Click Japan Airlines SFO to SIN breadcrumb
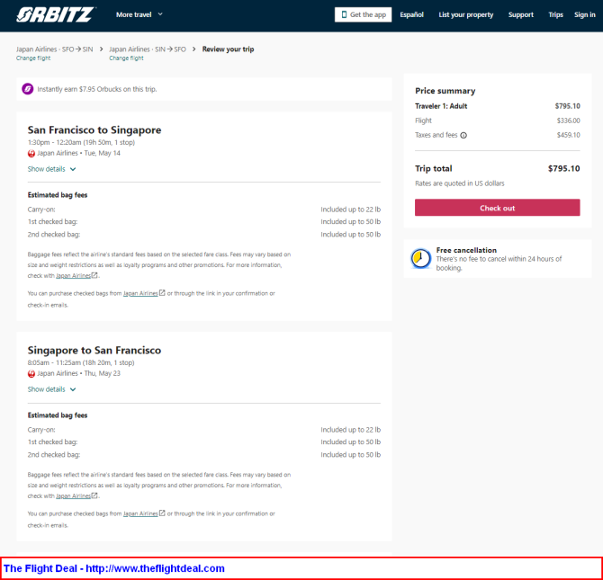 (55, 49)
